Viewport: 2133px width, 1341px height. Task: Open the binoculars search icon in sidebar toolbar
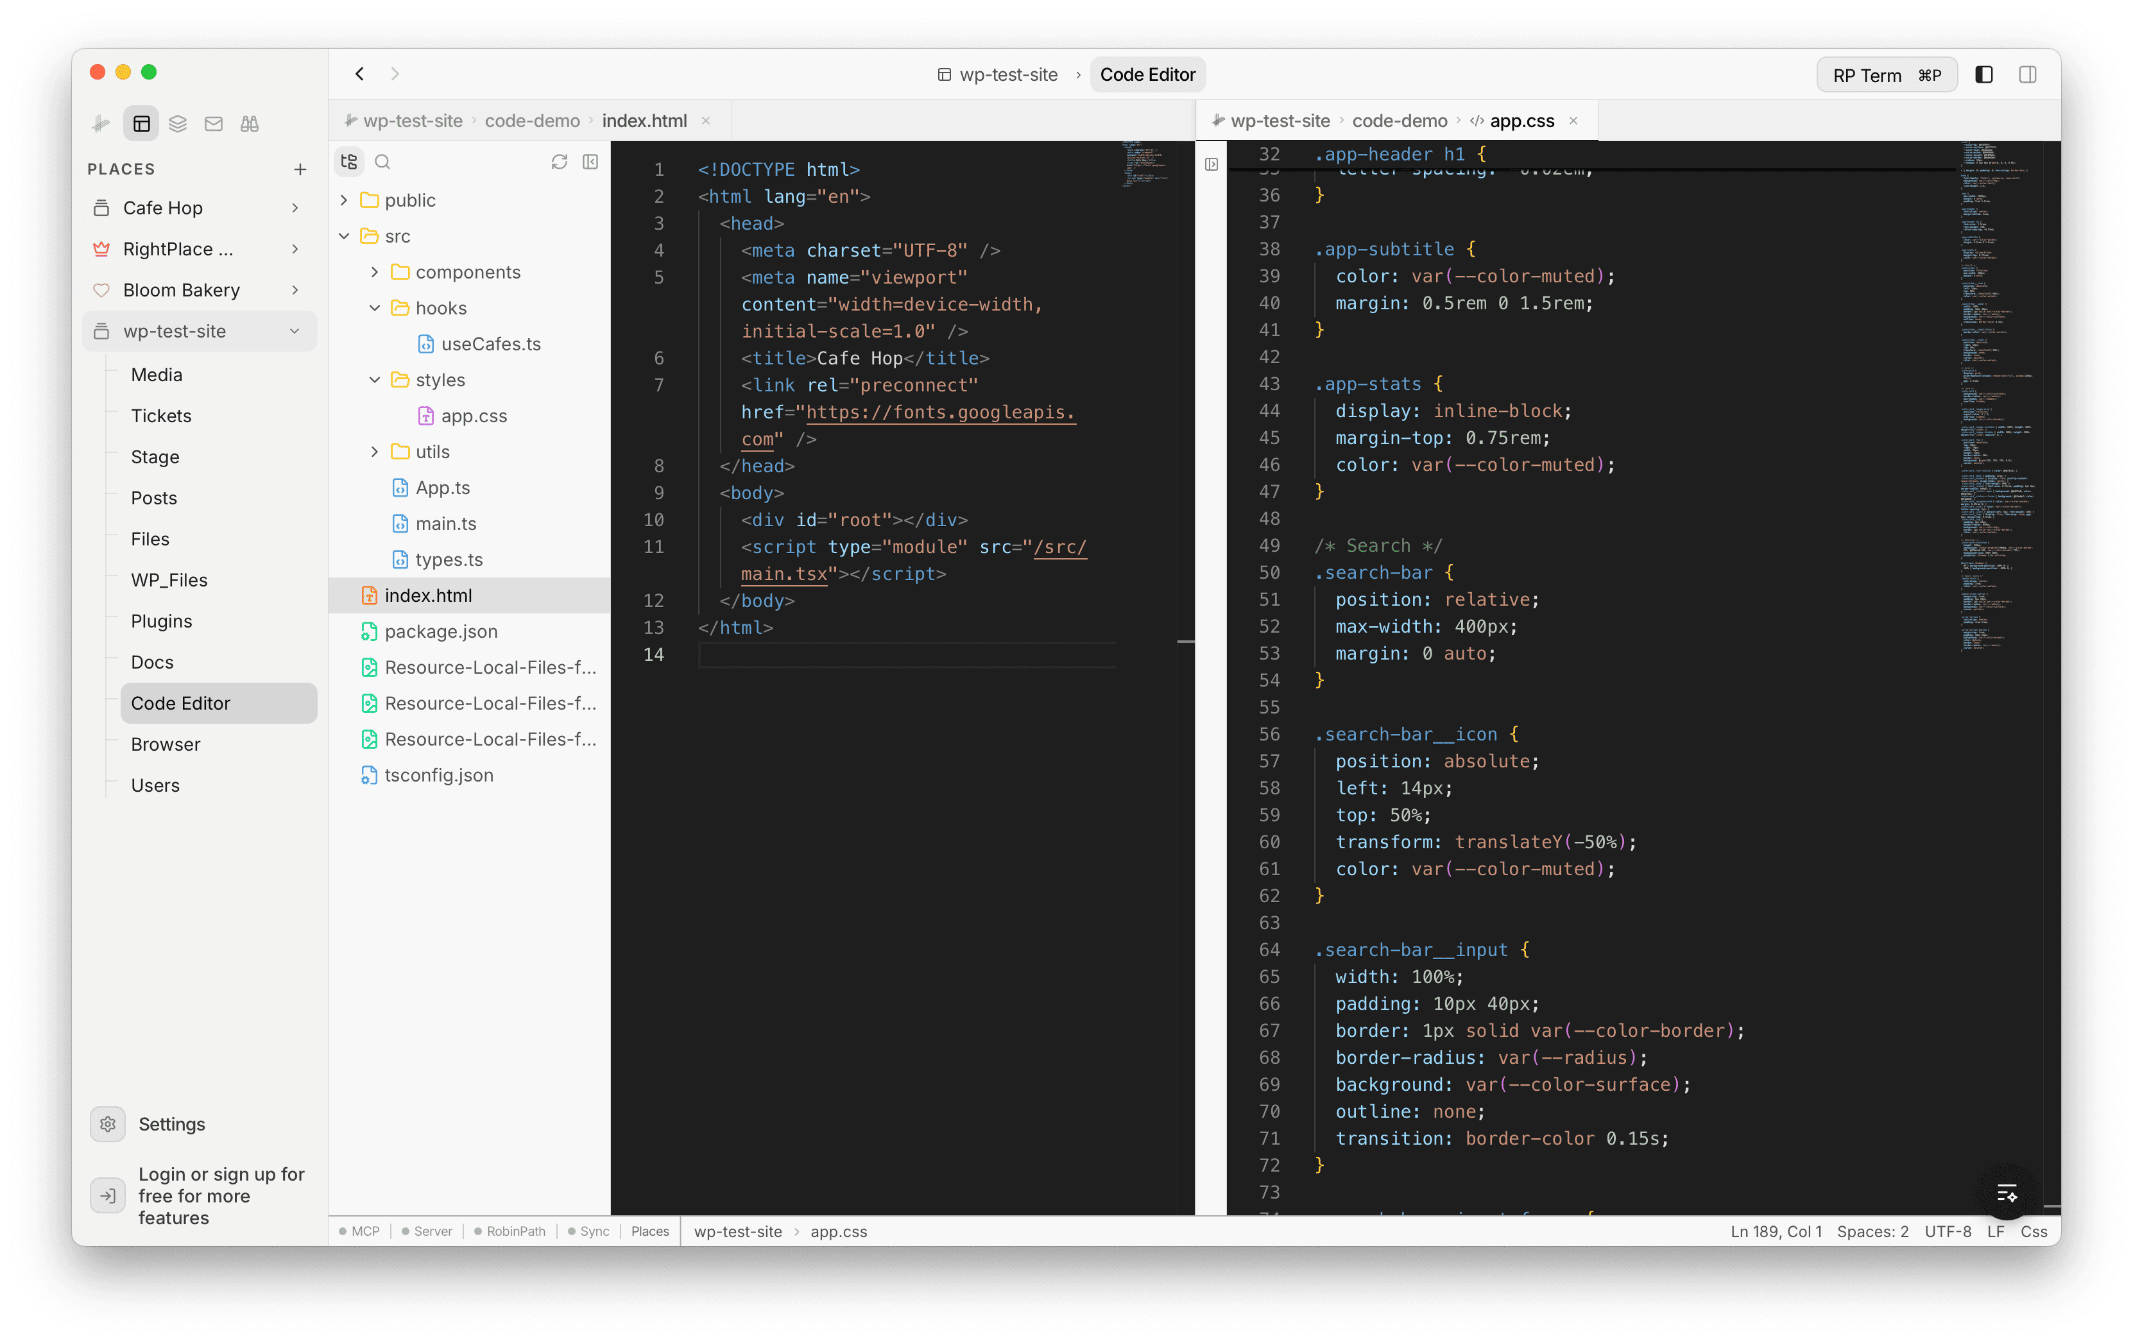(249, 123)
